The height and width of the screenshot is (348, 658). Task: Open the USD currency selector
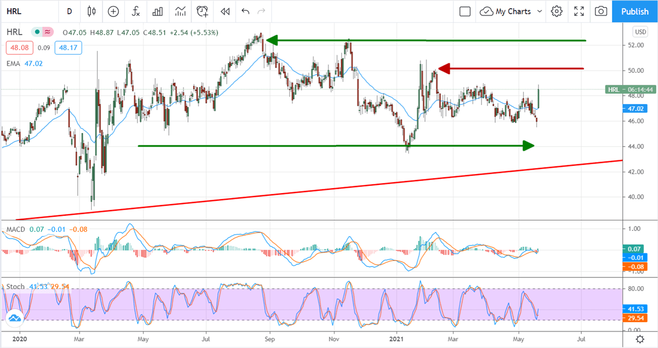640,31
